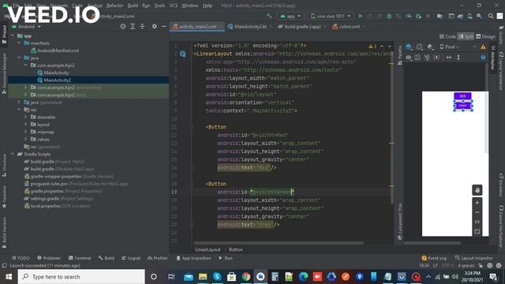This screenshot has width=505, height=284.
Task: Toggle the Palette side panel tab
Action: [x=400, y=54]
